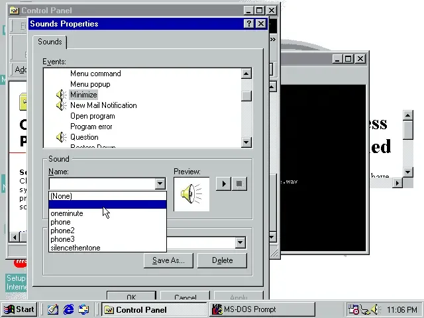Open the sound Name dropdown arrow

[x=160, y=184]
